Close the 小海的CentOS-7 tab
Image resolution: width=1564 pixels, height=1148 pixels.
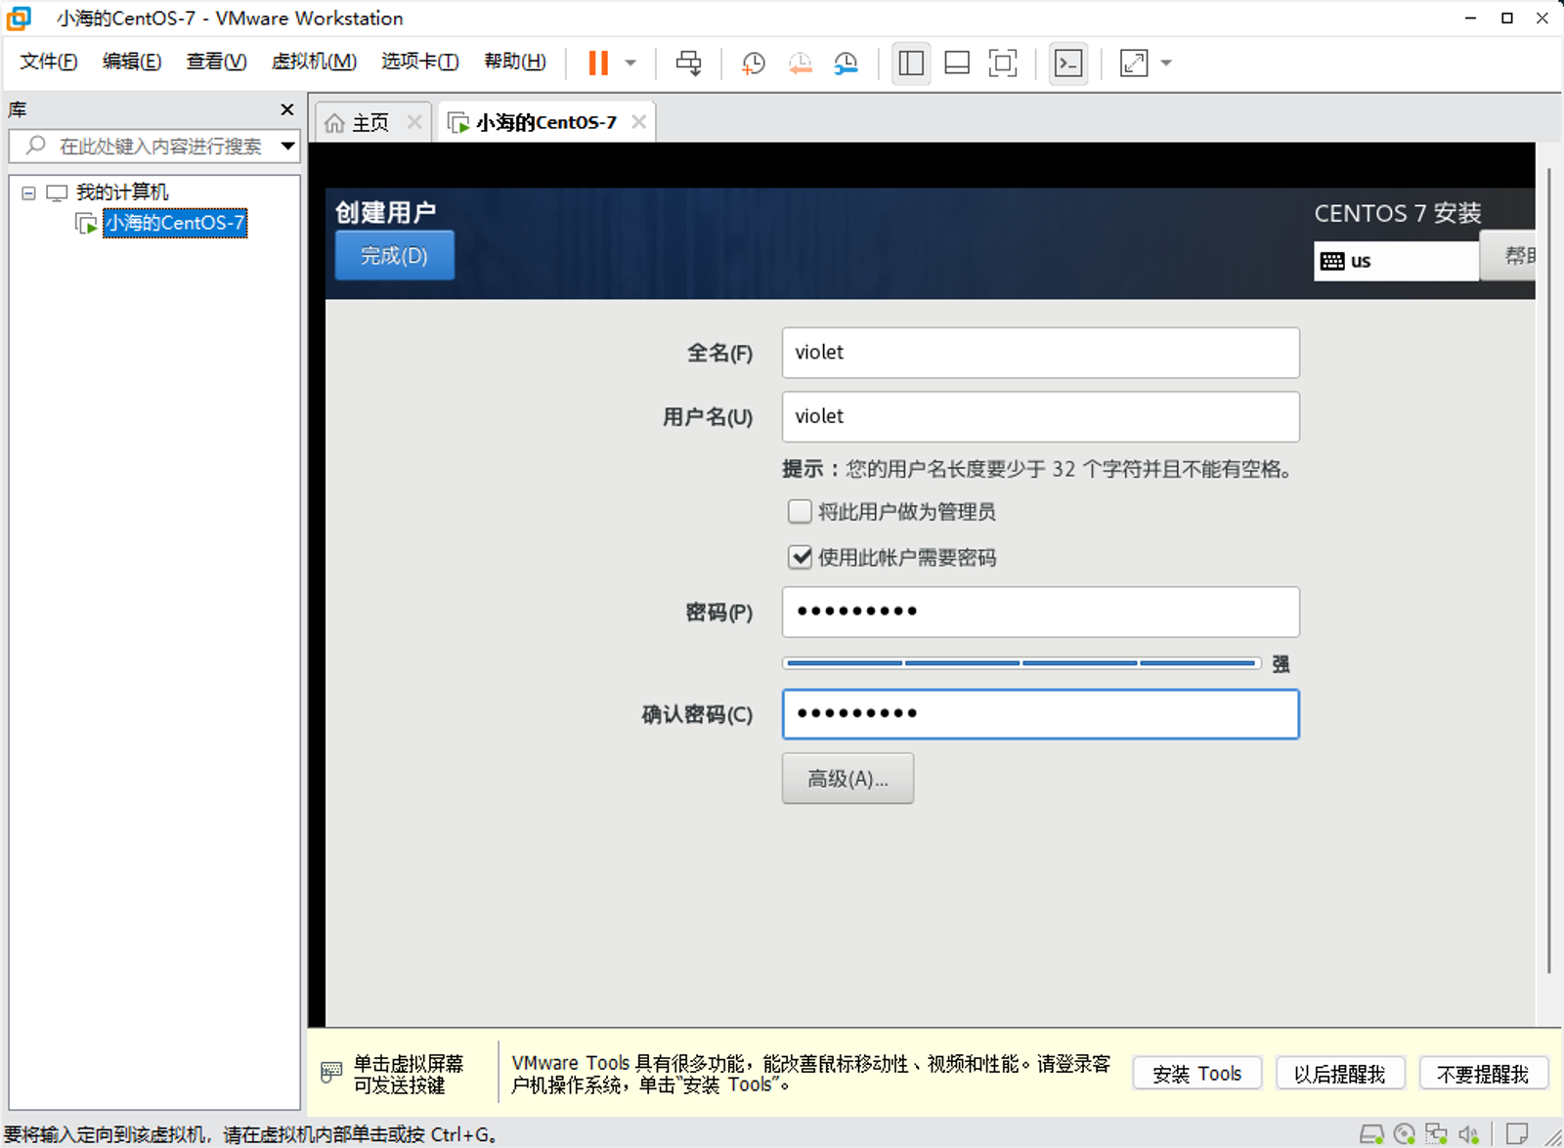tap(638, 122)
